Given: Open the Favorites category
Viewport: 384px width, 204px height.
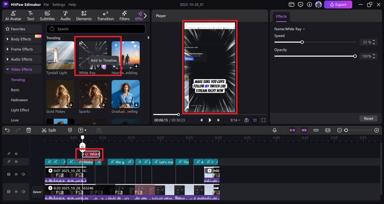Looking at the screenshot, I should pos(23,29).
